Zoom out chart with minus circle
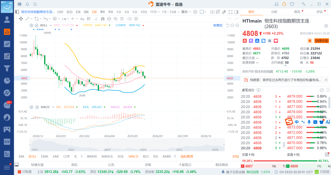Image resolution: width=331 pixels, height=175 pixels. pyautogui.click(x=232, y=25)
